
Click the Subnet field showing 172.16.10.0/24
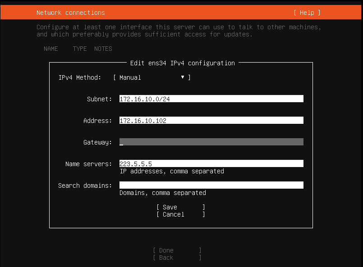click(211, 99)
